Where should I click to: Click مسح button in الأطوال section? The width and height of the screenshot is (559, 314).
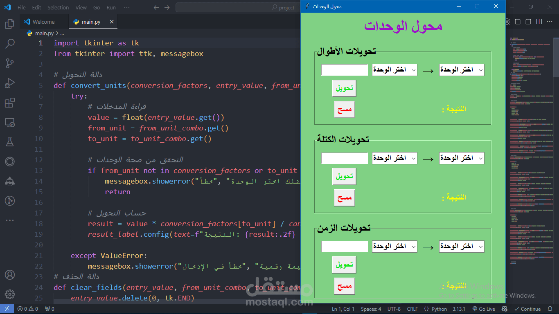[x=344, y=110]
